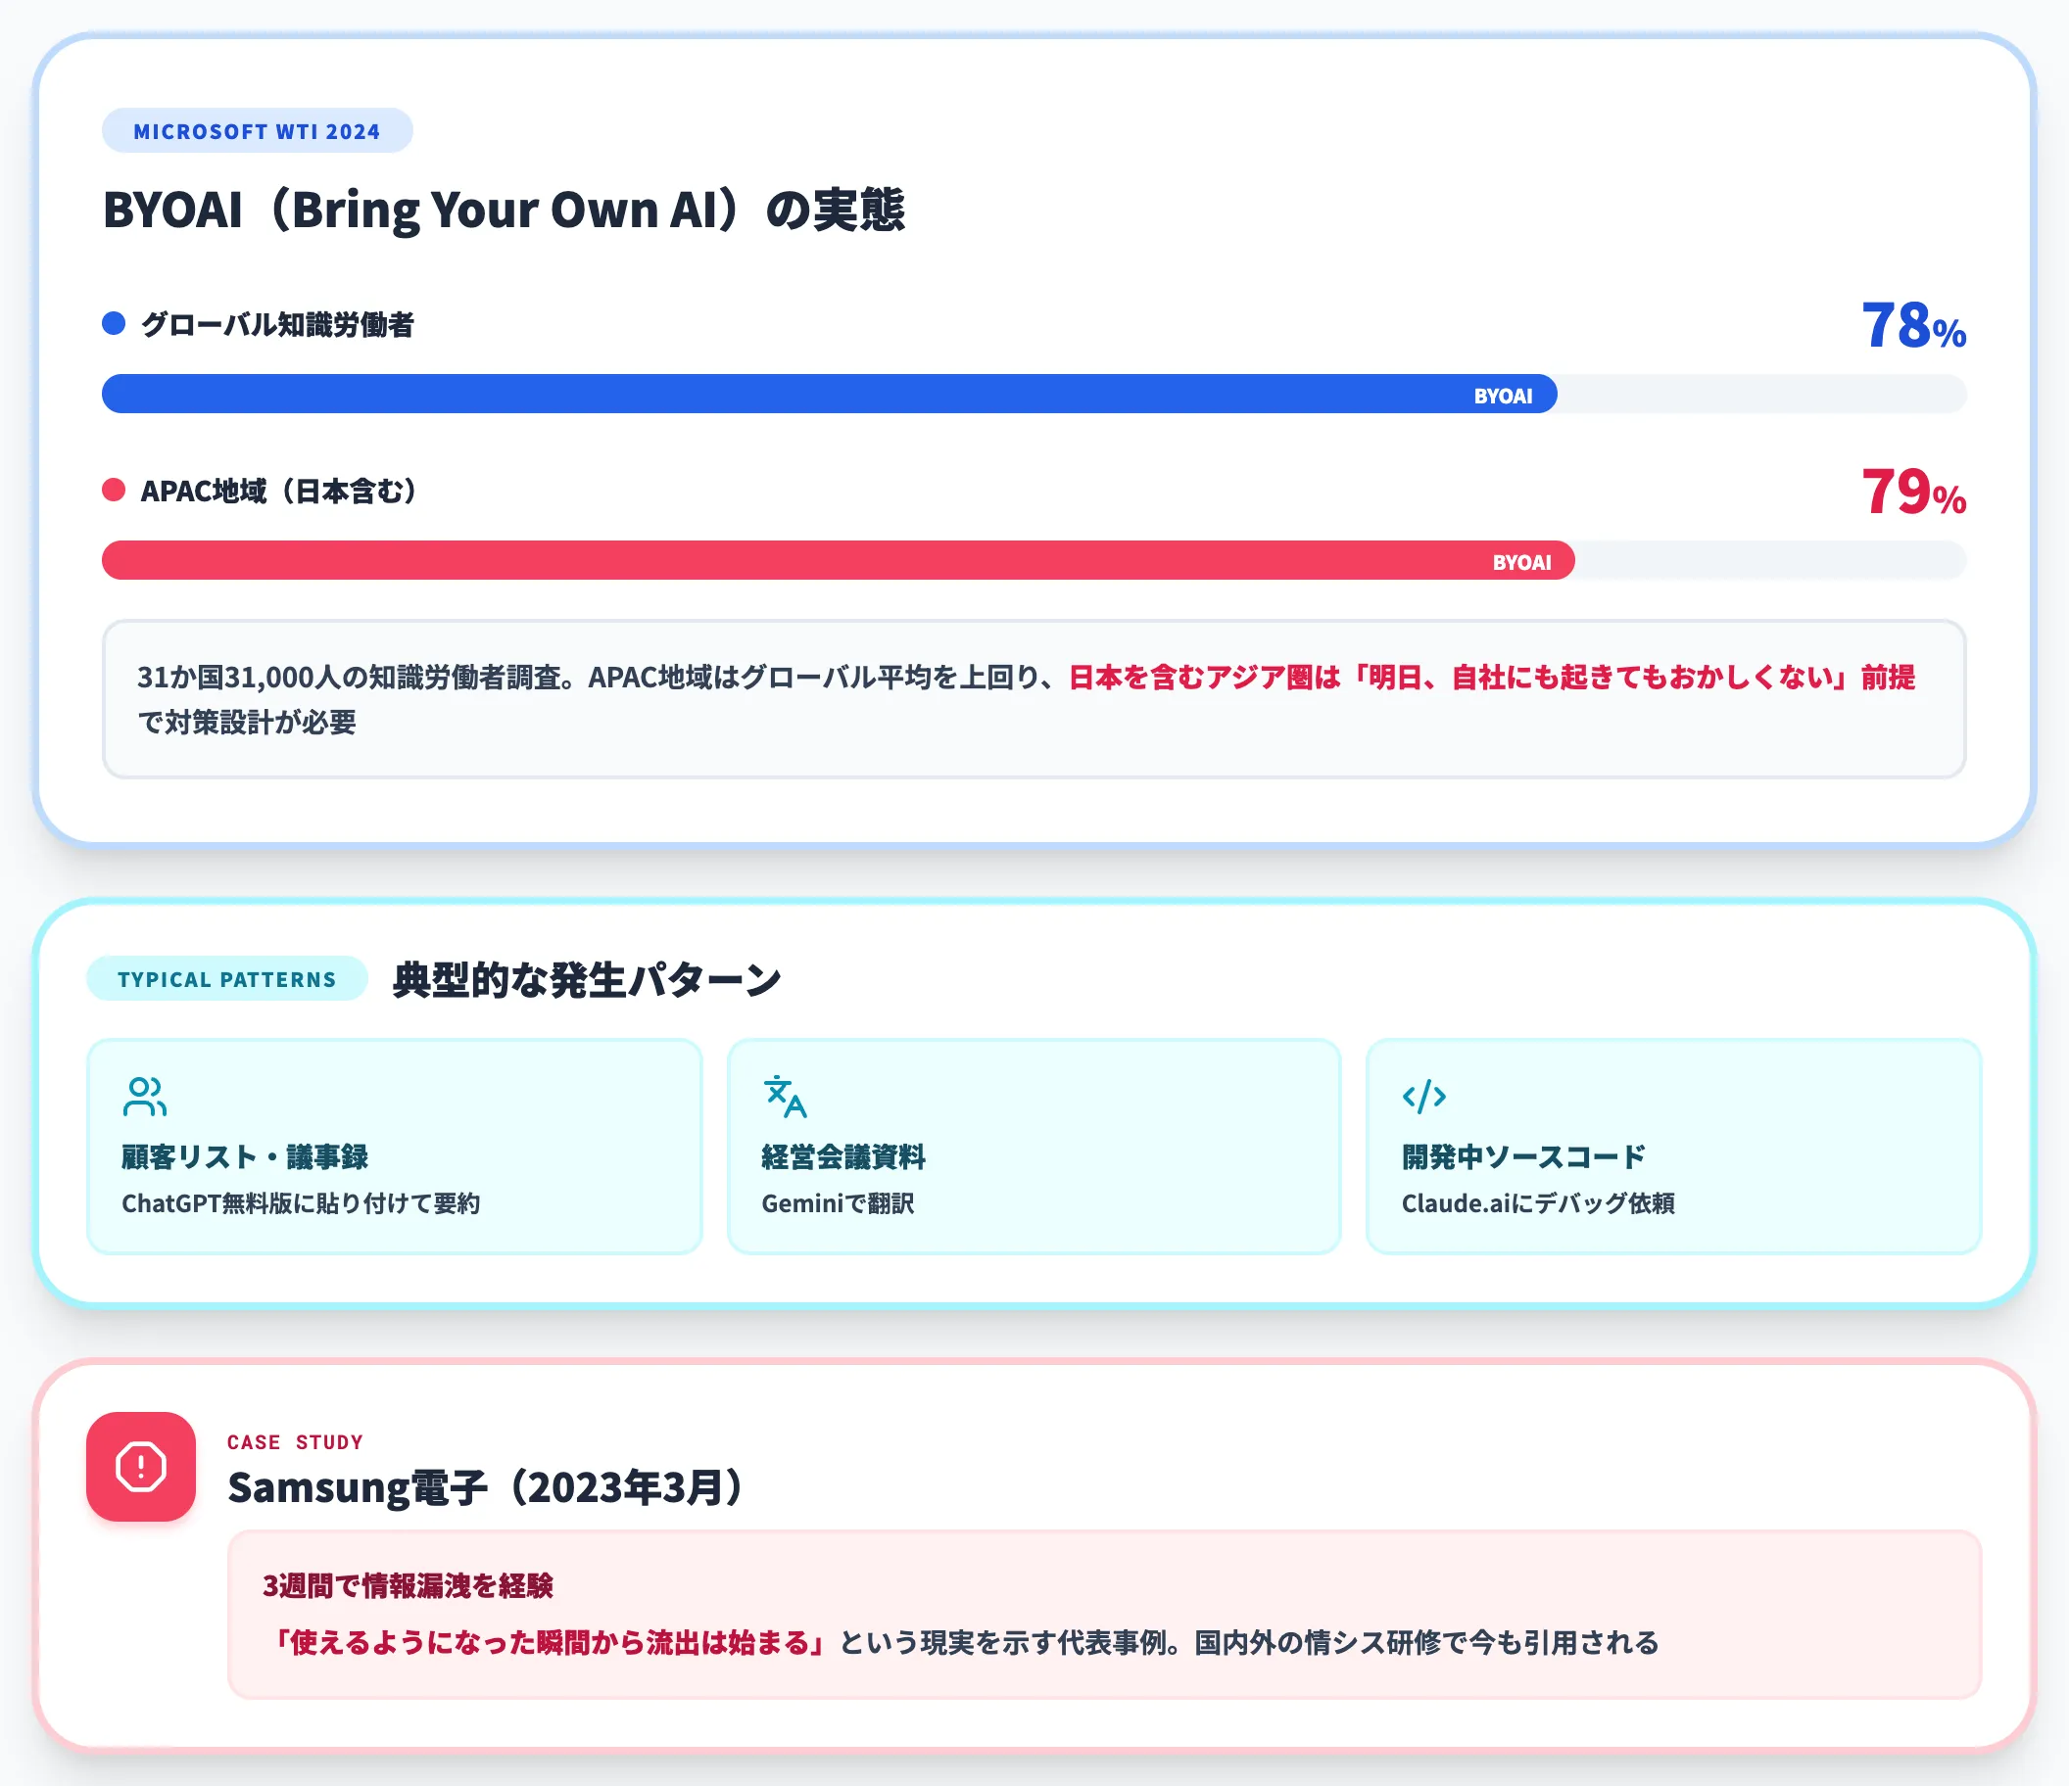Viewport: 2069px width, 1786px height.
Task: Click the translate icon in 経営会議資料 card
Action: [785, 1096]
